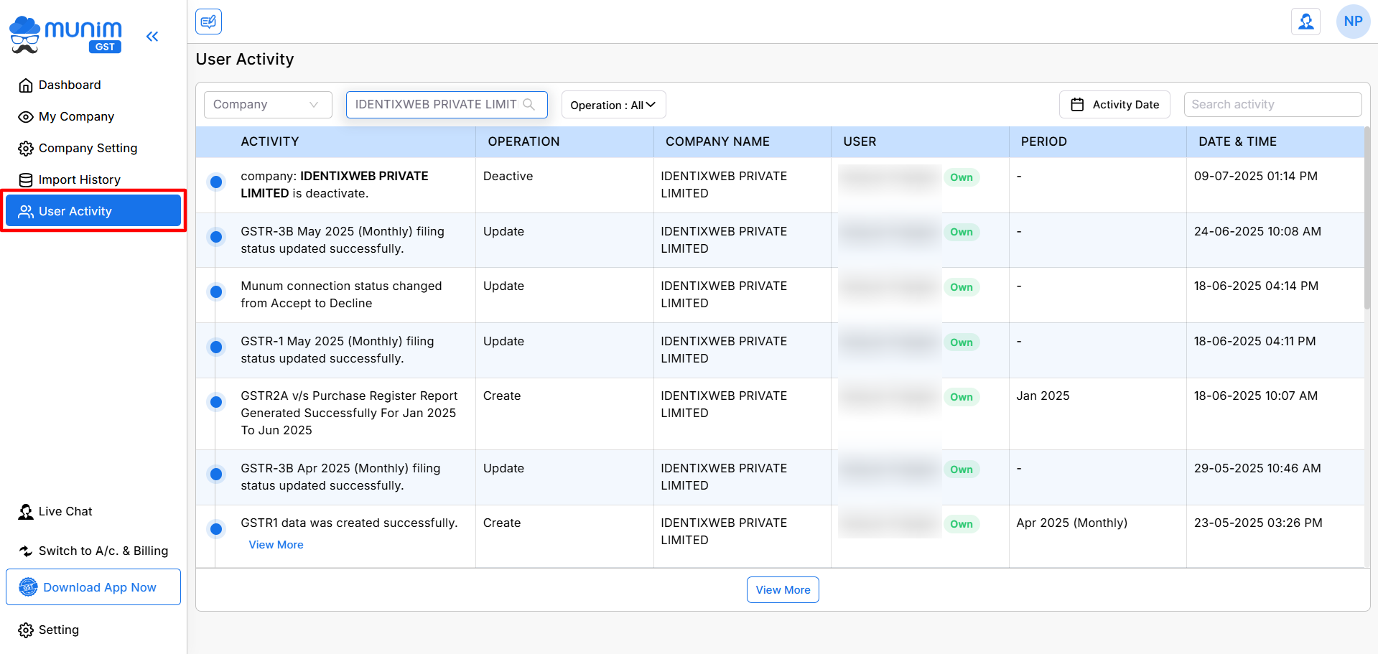The height and width of the screenshot is (654, 1378).
Task: Click the Import History database icon
Action: 26,180
